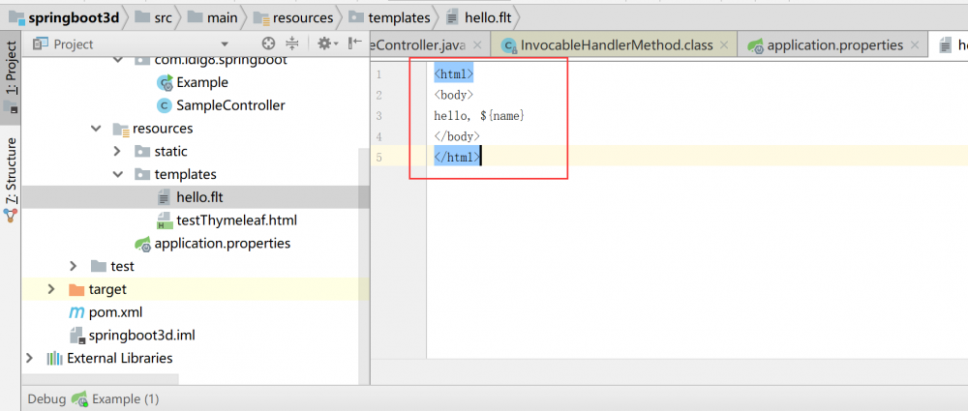Click the Hide Project panel icon
The width and height of the screenshot is (968, 411).
(352, 44)
